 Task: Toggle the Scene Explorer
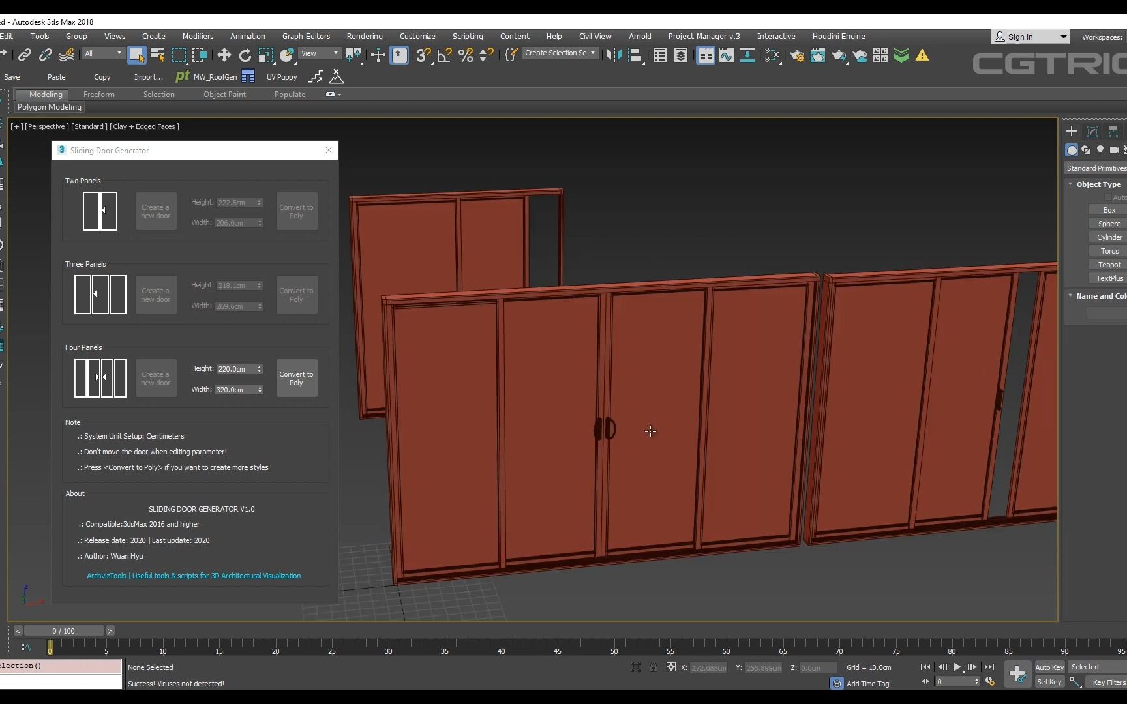click(x=659, y=55)
